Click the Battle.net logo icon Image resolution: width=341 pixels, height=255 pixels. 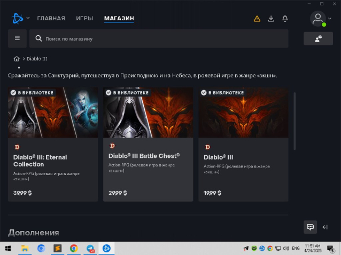tap(18, 18)
